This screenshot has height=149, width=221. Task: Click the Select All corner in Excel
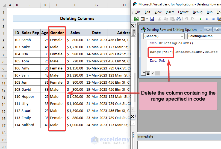4,5
